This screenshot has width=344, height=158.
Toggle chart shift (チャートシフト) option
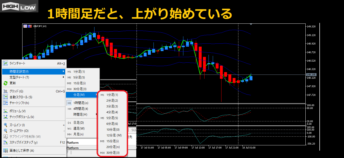19,103
